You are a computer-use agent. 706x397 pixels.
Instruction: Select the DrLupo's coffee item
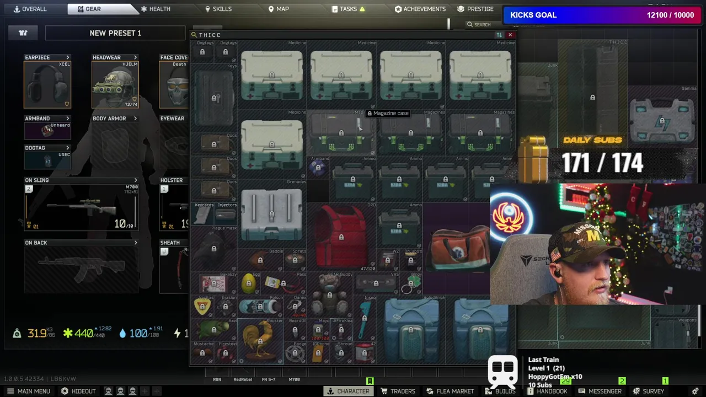pyautogui.click(x=411, y=260)
